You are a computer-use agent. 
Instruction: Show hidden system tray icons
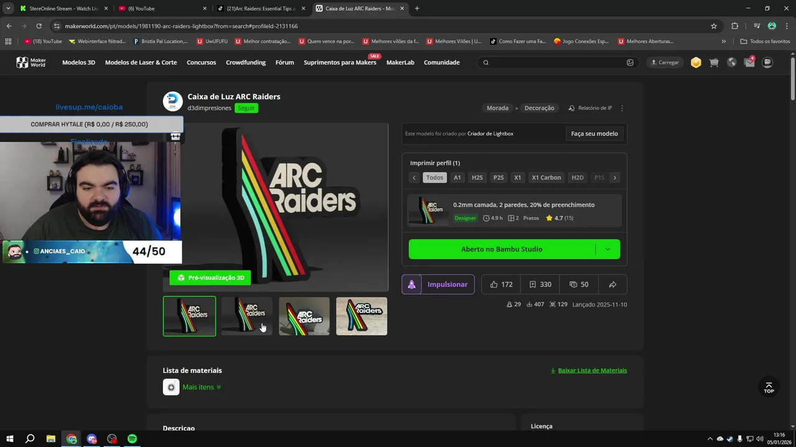click(711, 439)
